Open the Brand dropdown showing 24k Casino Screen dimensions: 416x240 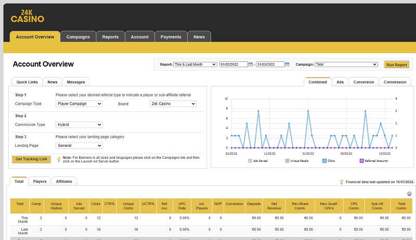173,104
